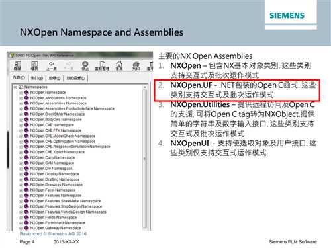Click the Namespaces root label
The image size is (331, 248).
point(36,87)
